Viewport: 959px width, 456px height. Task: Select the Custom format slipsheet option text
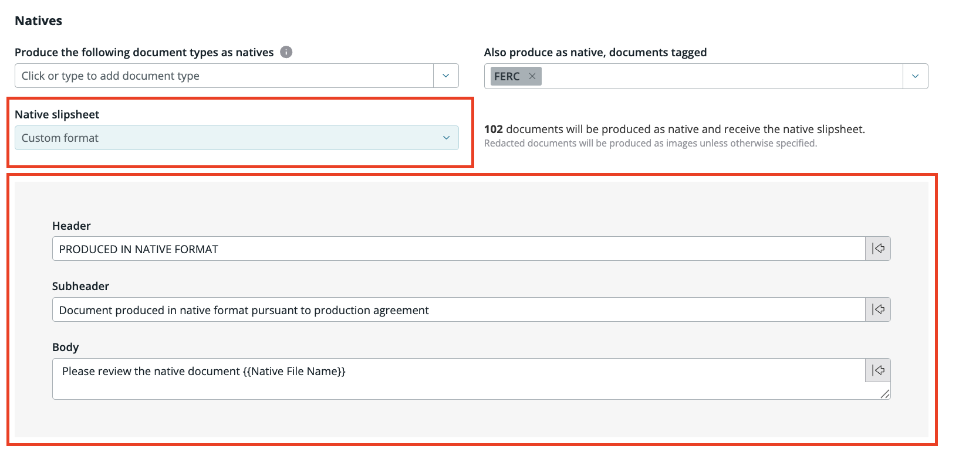[x=60, y=138]
